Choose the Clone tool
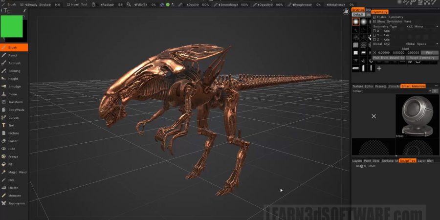The width and height of the screenshot is (440, 220). coord(12,94)
